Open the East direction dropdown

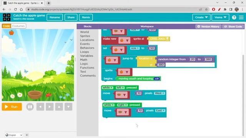[x=160, y=110]
